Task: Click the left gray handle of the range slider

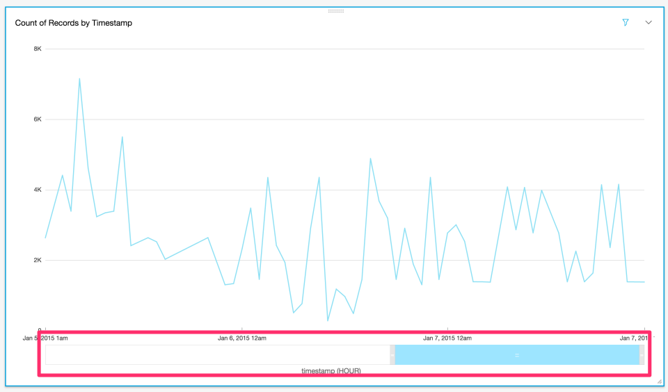Action: [392, 355]
